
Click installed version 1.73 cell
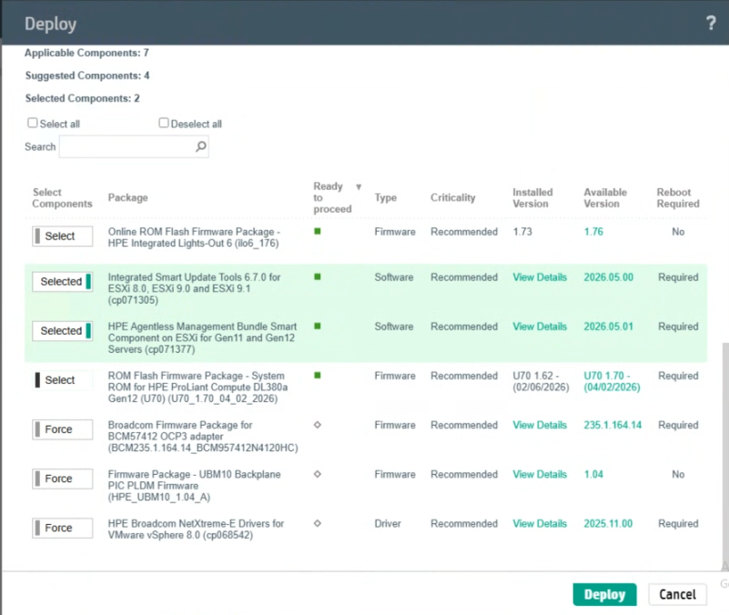[x=522, y=231]
